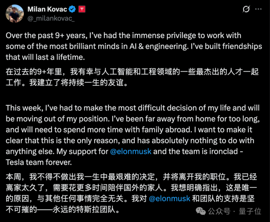The image size is (270, 222).
Task: Open Milan Kovac's profile avatar
Action: click(x=15, y=13)
